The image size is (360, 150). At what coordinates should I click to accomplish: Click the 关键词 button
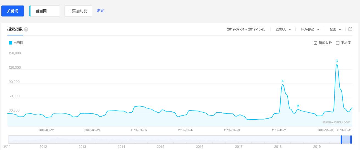click(x=13, y=11)
